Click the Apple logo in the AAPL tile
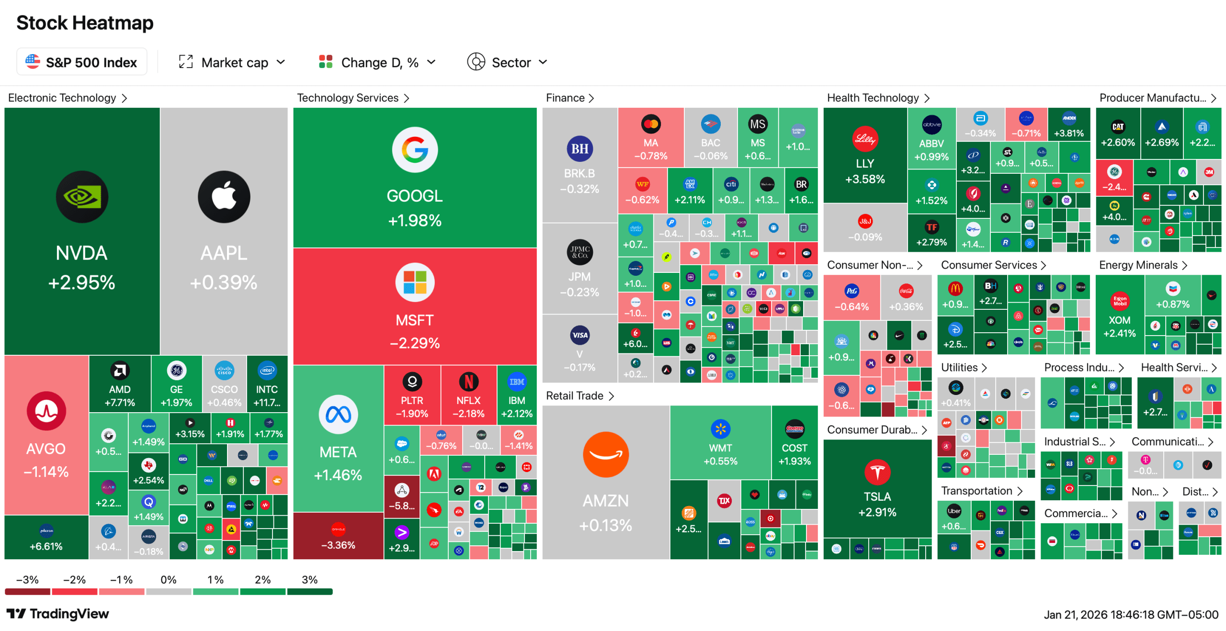 pyautogui.click(x=224, y=197)
